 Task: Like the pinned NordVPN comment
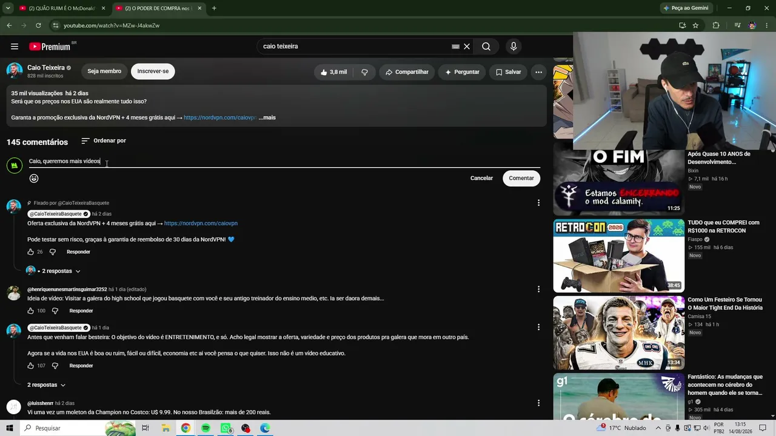tap(30, 252)
